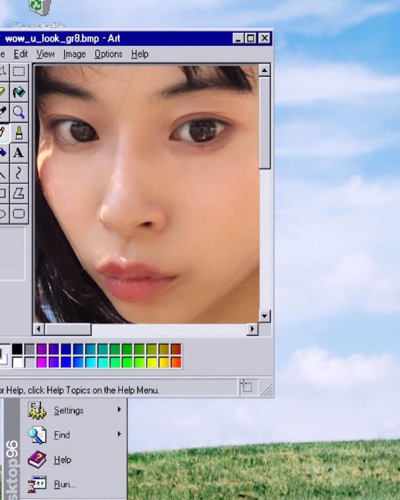This screenshot has width=400, height=500.
Task: Select the Rounded Rectangle tool
Action: click(19, 214)
